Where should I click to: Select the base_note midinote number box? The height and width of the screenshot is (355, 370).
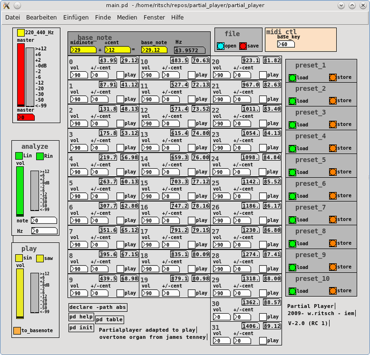point(83,50)
